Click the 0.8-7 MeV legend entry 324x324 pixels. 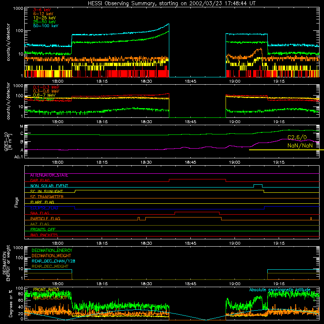pos(44,95)
